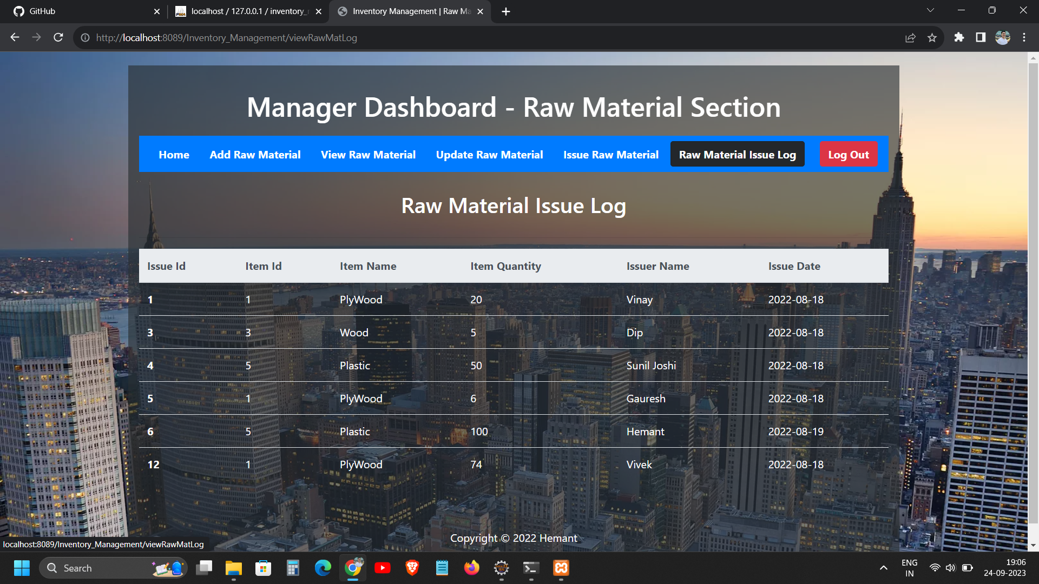
Task: Click the Raw Material Issue Log icon
Action: pyautogui.click(x=738, y=154)
